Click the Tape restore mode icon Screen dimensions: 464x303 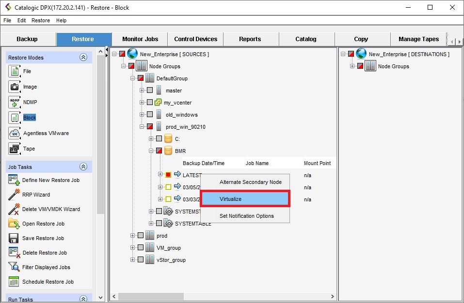(15, 149)
